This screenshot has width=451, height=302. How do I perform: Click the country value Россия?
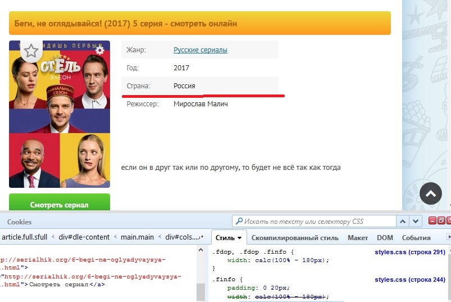point(184,86)
